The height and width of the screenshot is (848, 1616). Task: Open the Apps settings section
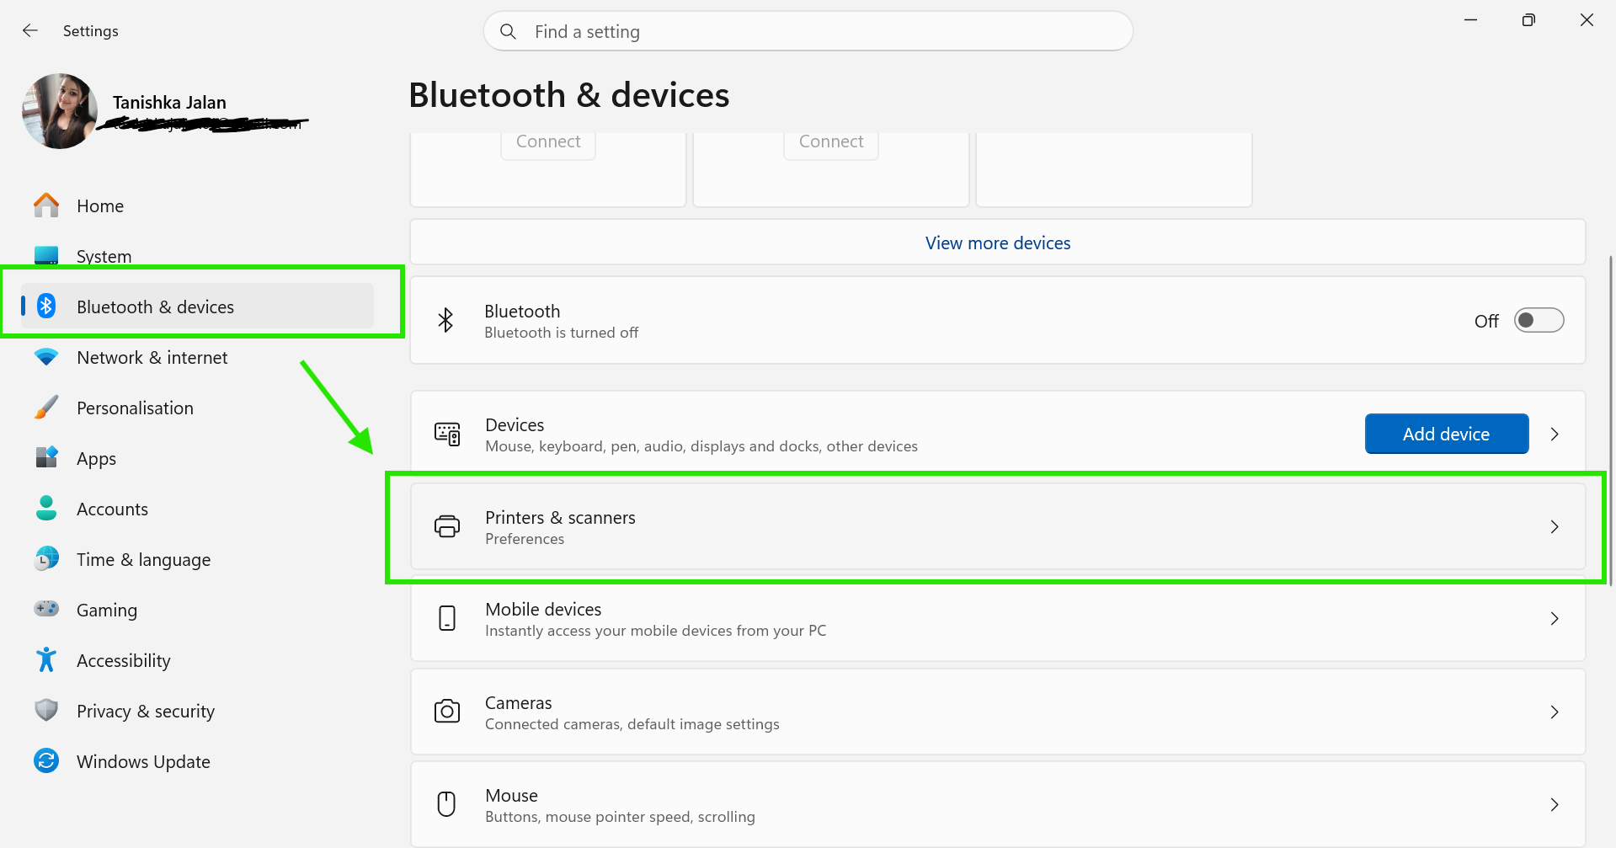pyautogui.click(x=198, y=458)
